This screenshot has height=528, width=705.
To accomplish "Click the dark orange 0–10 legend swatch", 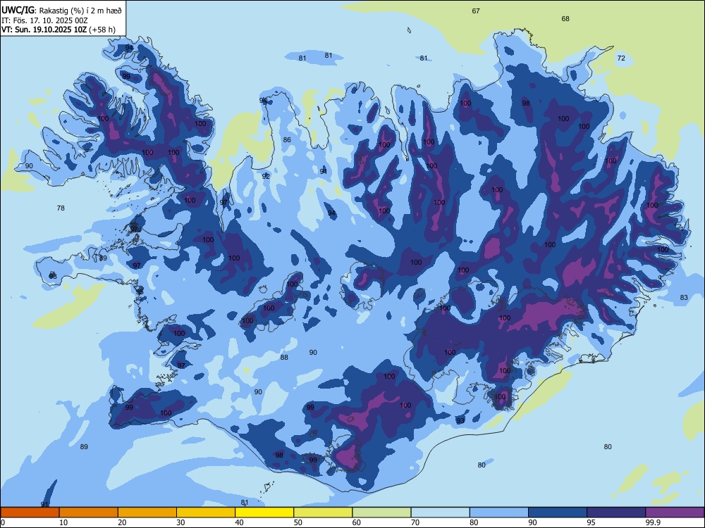I will [30, 513].
